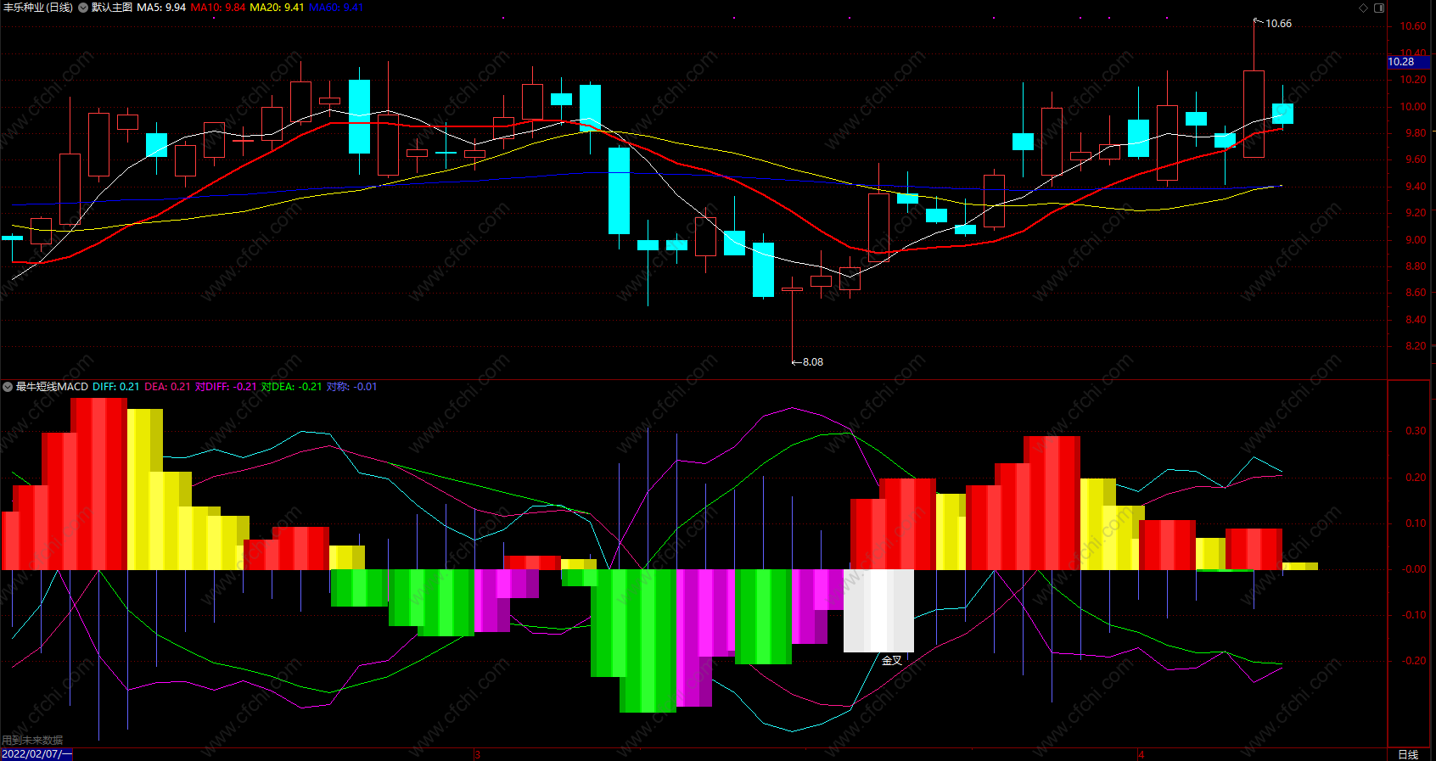Select the MA5: 9.94 indicator value
1436x761 pixels.
click(x=161, y=8)
